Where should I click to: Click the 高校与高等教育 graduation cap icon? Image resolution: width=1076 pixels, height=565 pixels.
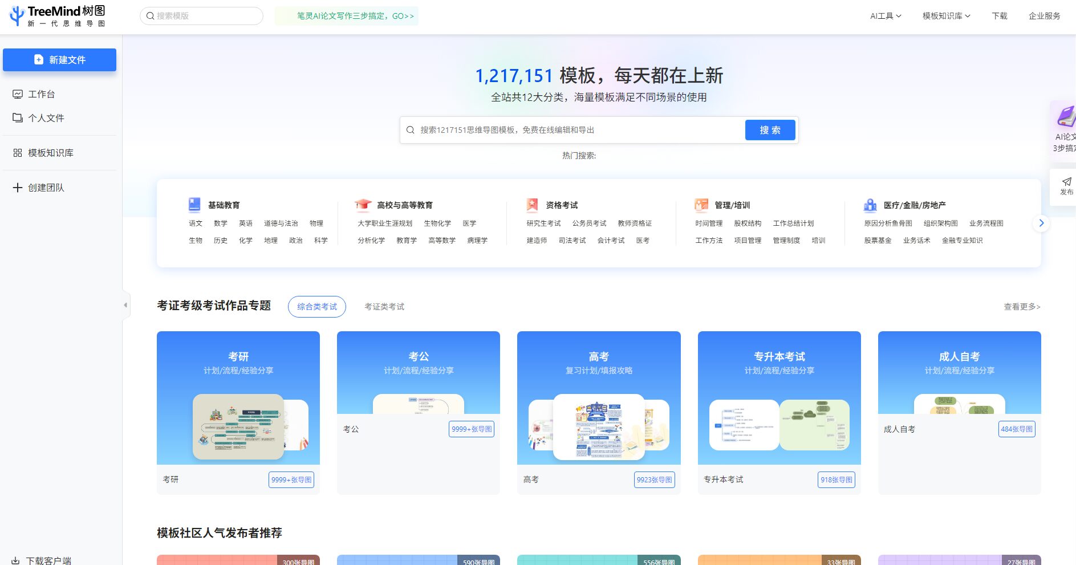pyautogui.click(x=363, y=205)
